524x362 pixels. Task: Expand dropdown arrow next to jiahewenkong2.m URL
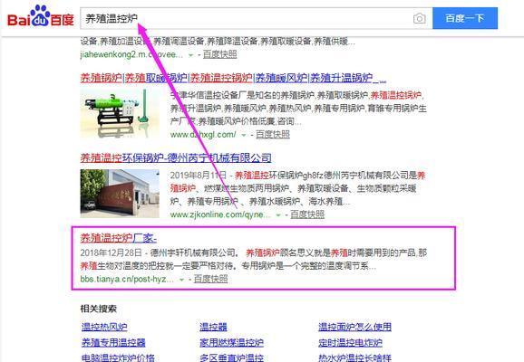tap(190, 55)
